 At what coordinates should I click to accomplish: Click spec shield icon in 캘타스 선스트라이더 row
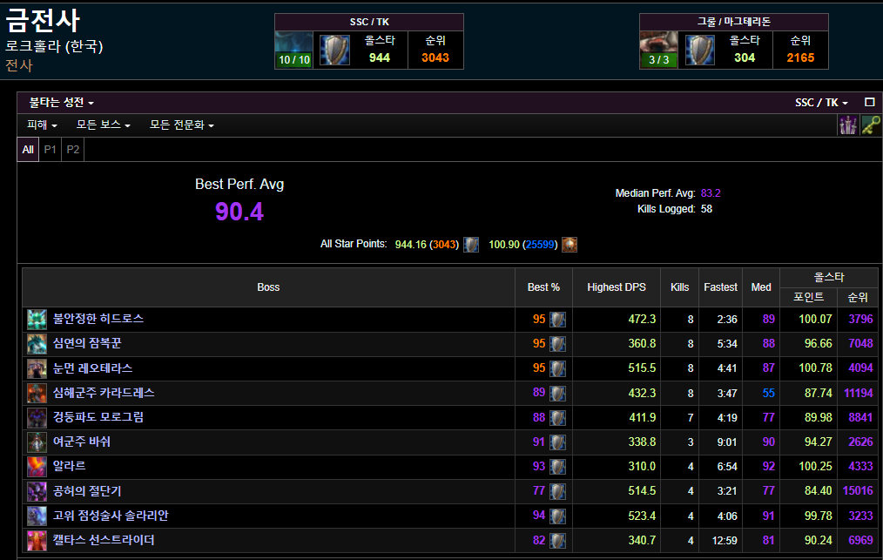[x=557, y=540]
